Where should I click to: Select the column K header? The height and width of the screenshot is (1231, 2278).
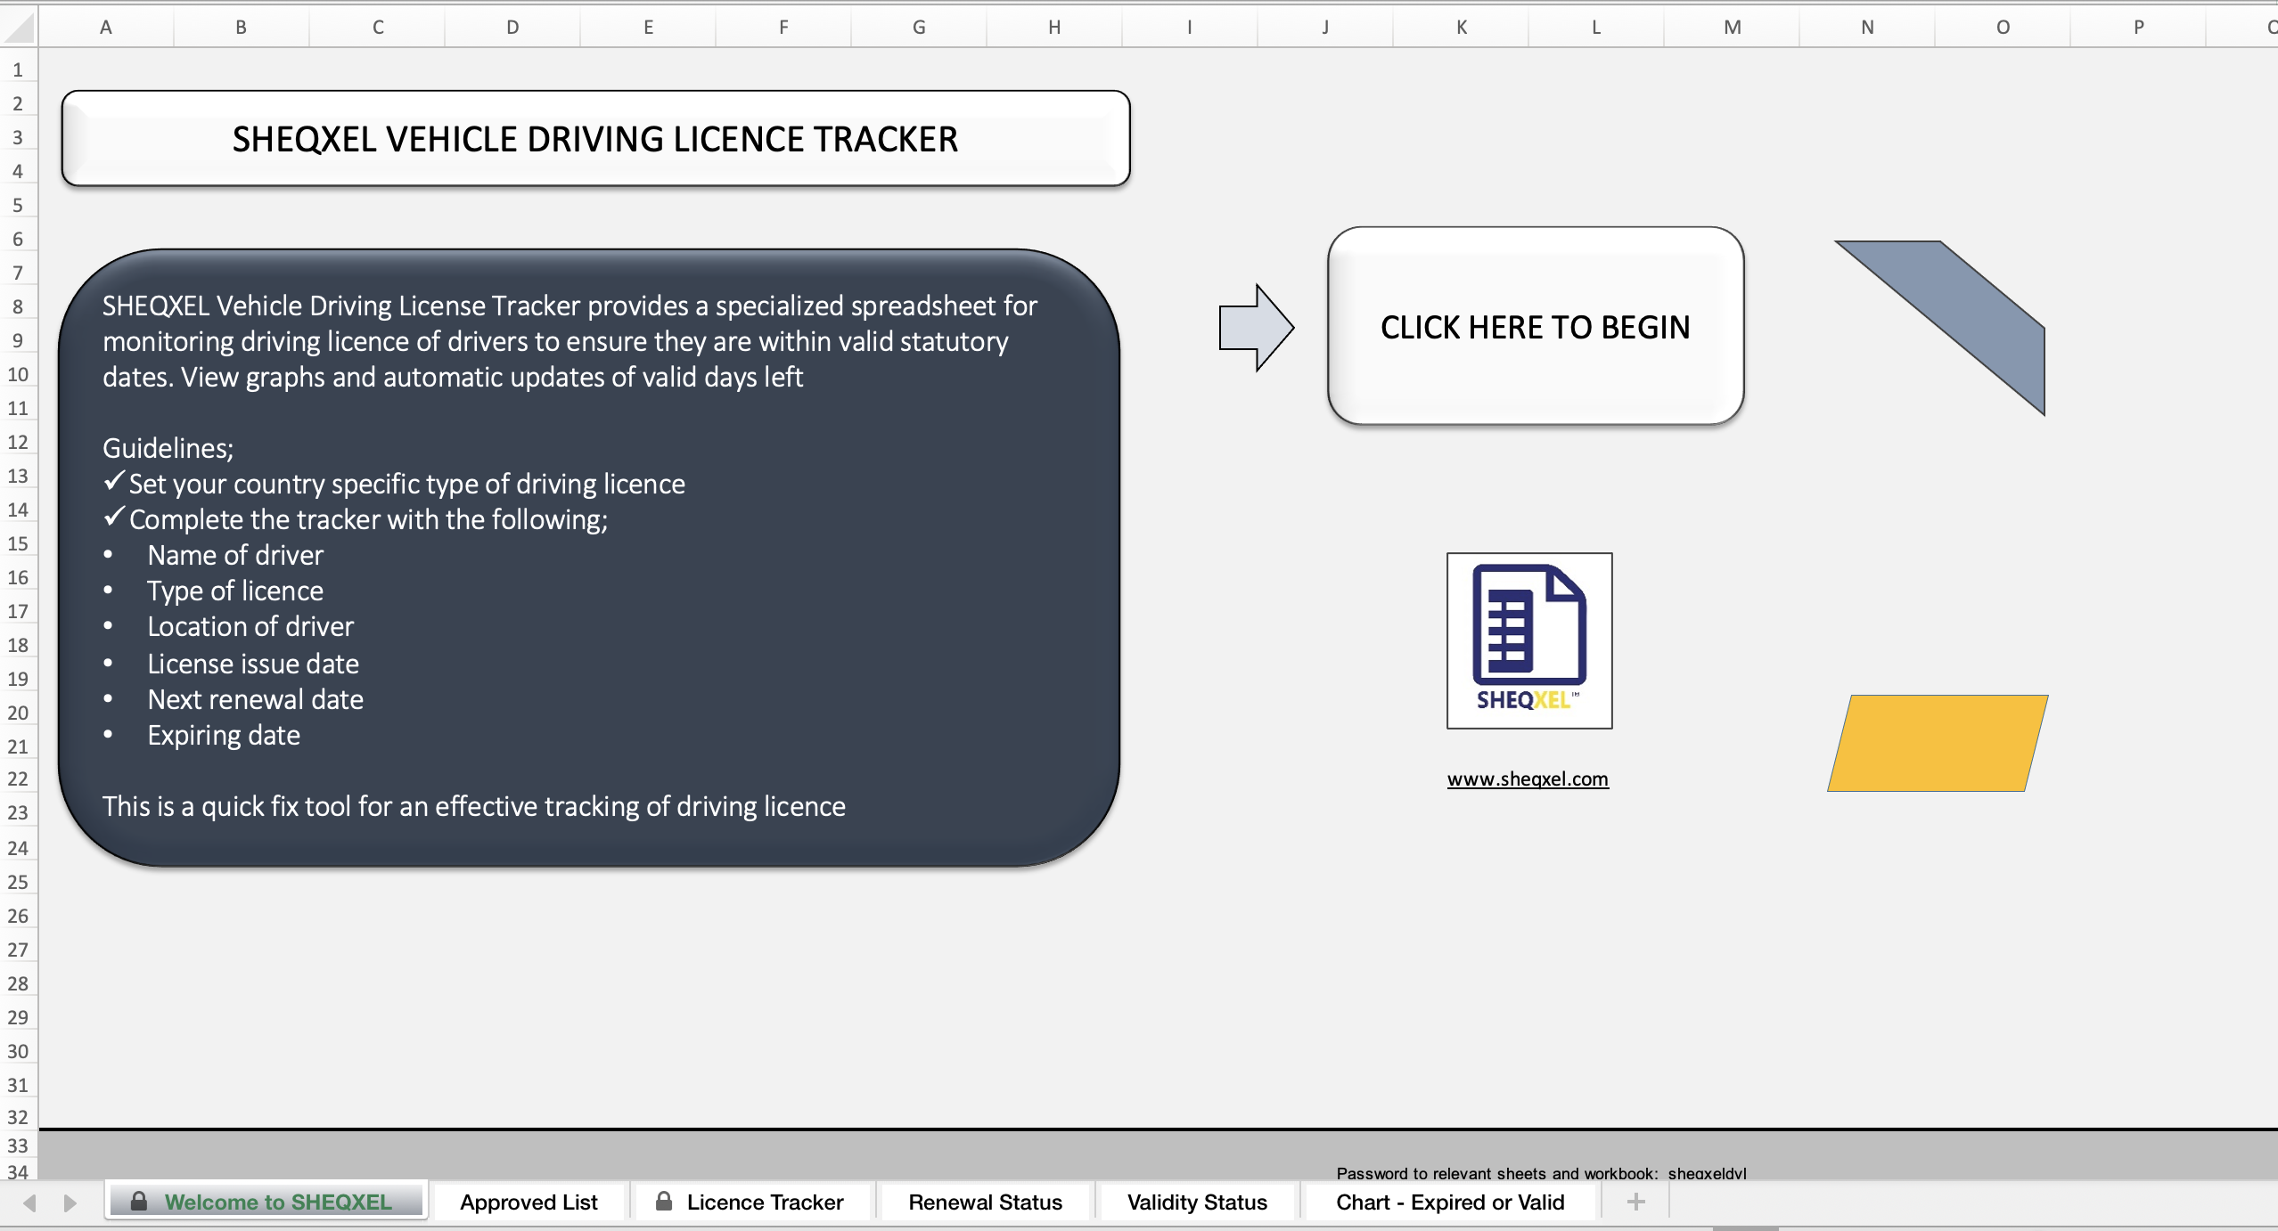click(1462, 27)
